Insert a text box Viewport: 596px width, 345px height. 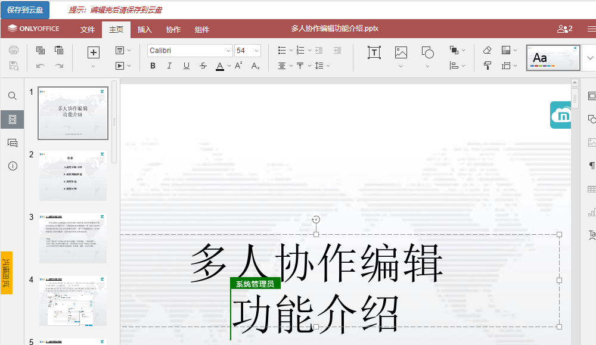[x=374, y=52]
